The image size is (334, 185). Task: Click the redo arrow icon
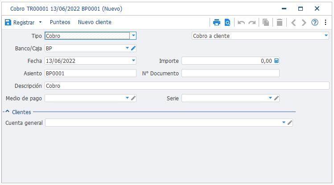pos(252,22)
